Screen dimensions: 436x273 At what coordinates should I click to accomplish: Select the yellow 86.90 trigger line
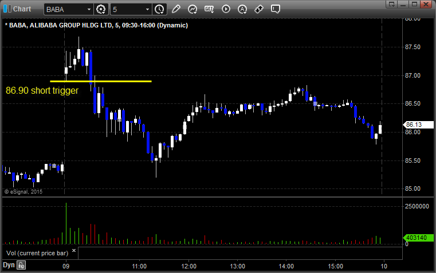point(101,81)
